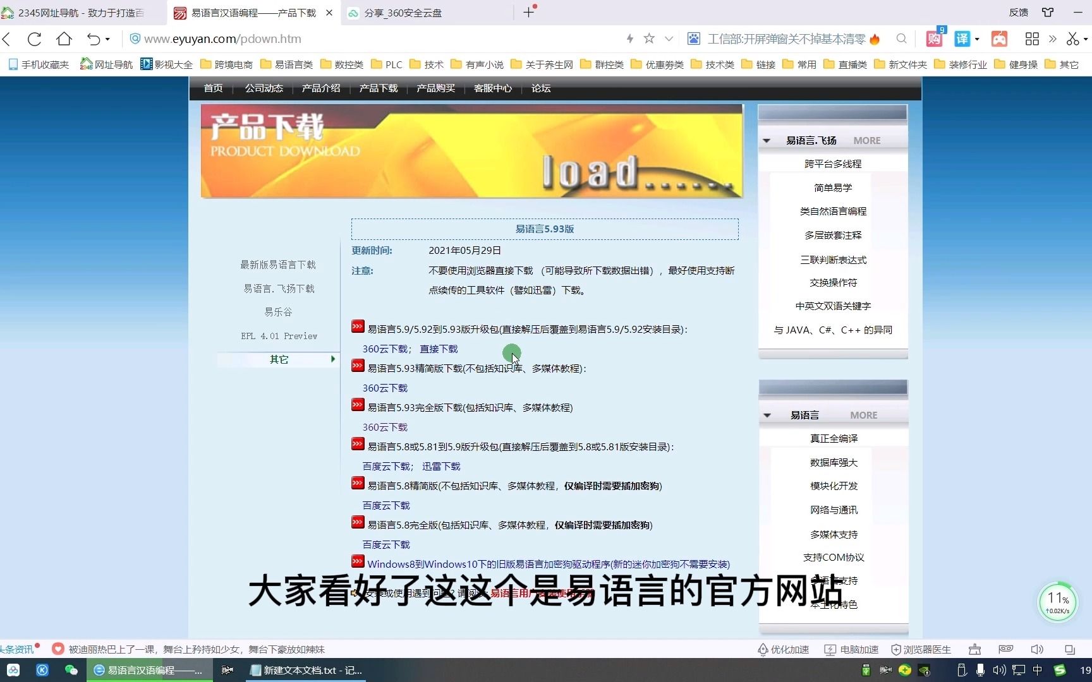This screenshot has height=682, width=1092.
Task: Open the PLC bookmark folder
Action: [387, 64]
